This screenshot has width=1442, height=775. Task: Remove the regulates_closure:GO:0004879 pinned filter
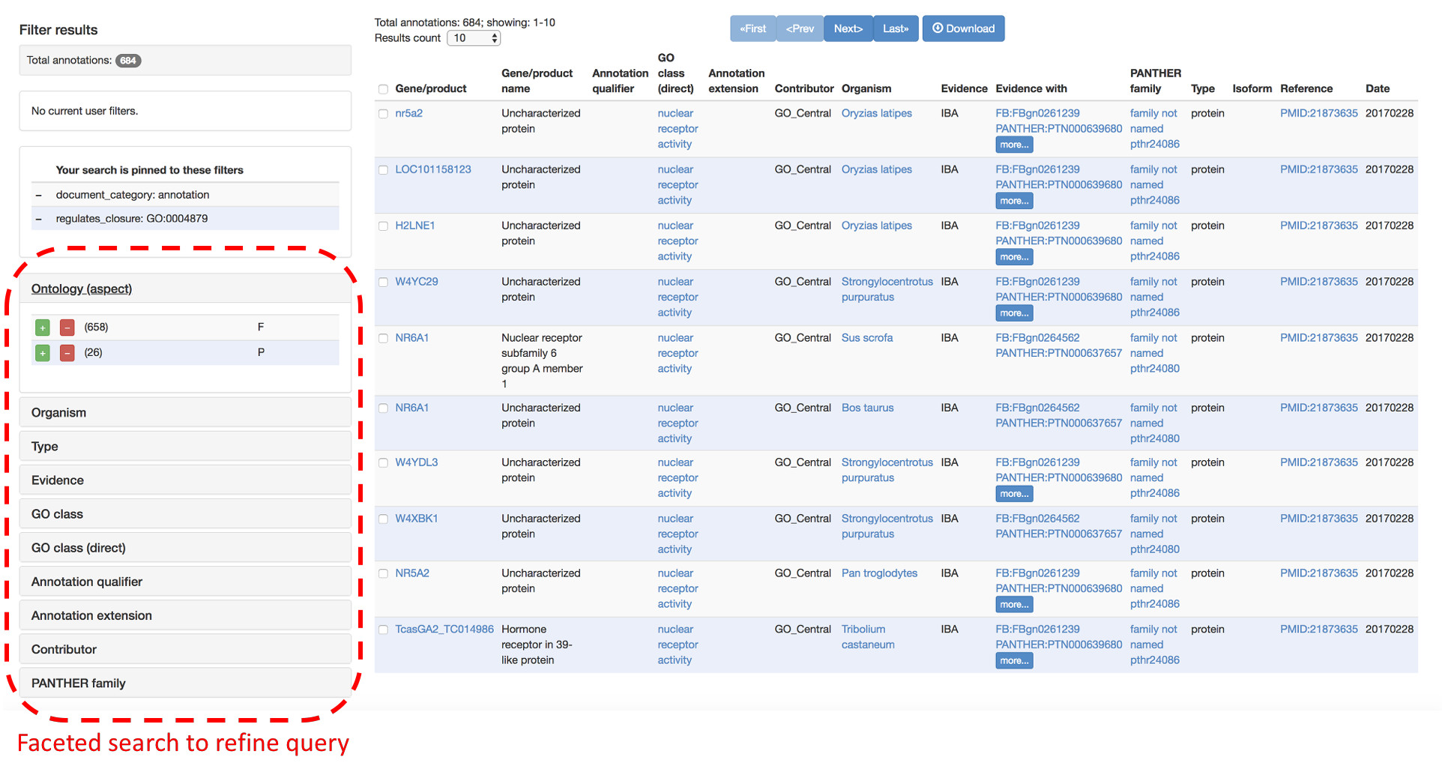coord(39,218)
